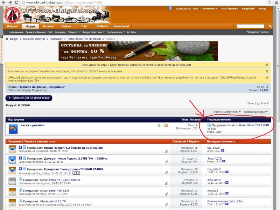
Task: Open Настройки link
Action: (248, 8)
